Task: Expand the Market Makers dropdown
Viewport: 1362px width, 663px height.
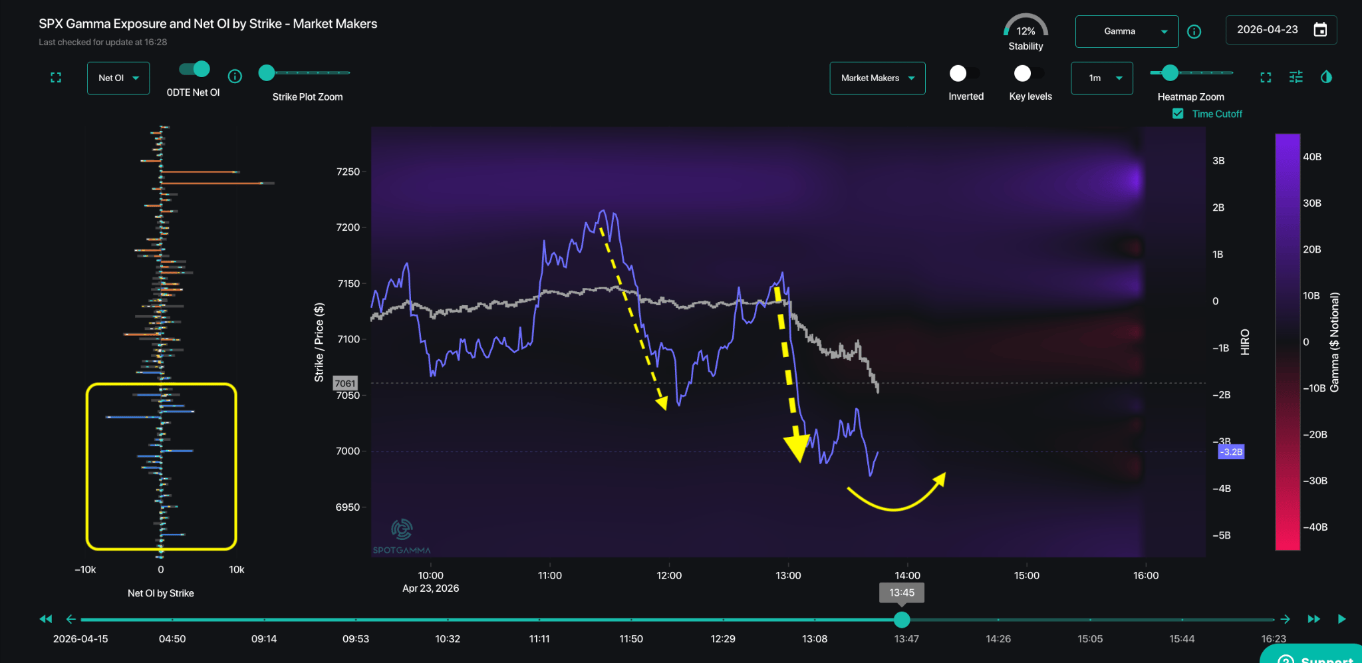Action: [x=877, y=78]
